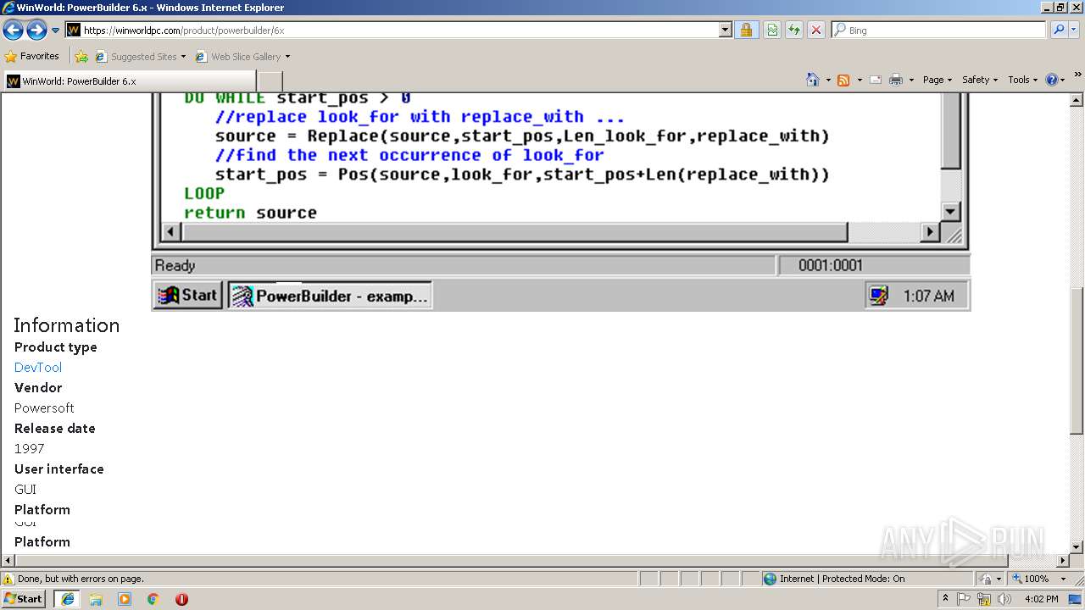Click the Print icon
Viewport: 1085px width, 610px height.
pyautogui.click(x=896, y=80)
